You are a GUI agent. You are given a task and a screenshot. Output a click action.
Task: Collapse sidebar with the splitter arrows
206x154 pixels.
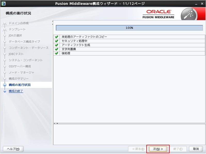[x=53, y=23]
